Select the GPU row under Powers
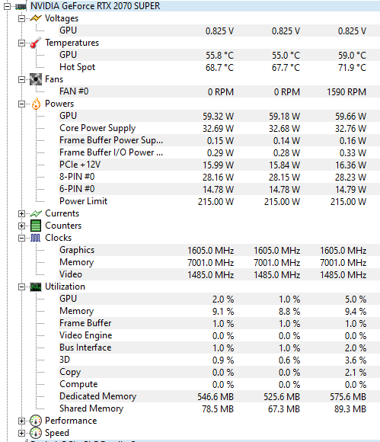This screenshot has height=442, width=380. click(219, 116)
